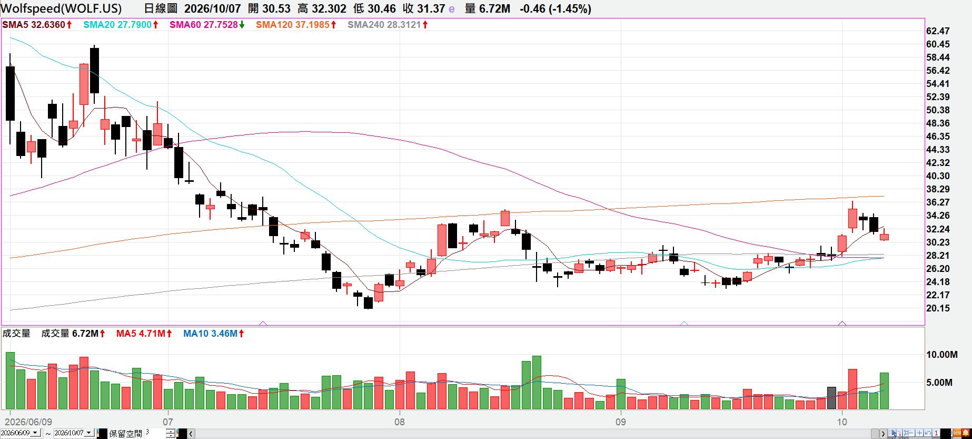Screen dimensions: 972x439
Task: Click the -0.46 (-1.45%) change value
Action: [556, 9]
